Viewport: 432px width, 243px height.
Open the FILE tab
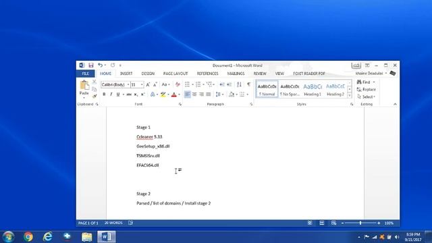86,74
